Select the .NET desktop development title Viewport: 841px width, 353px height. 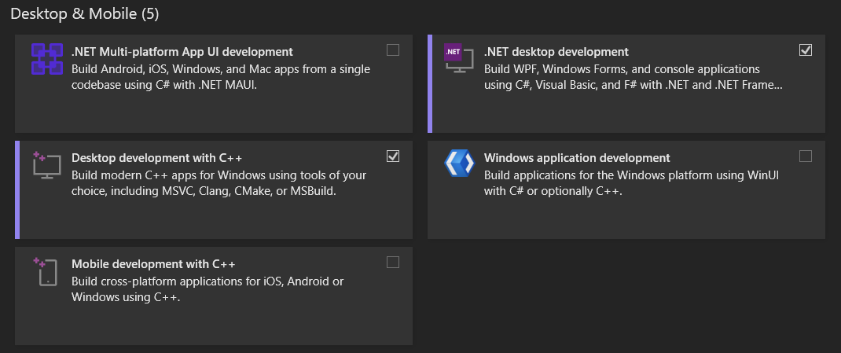[x=556, y=52]
